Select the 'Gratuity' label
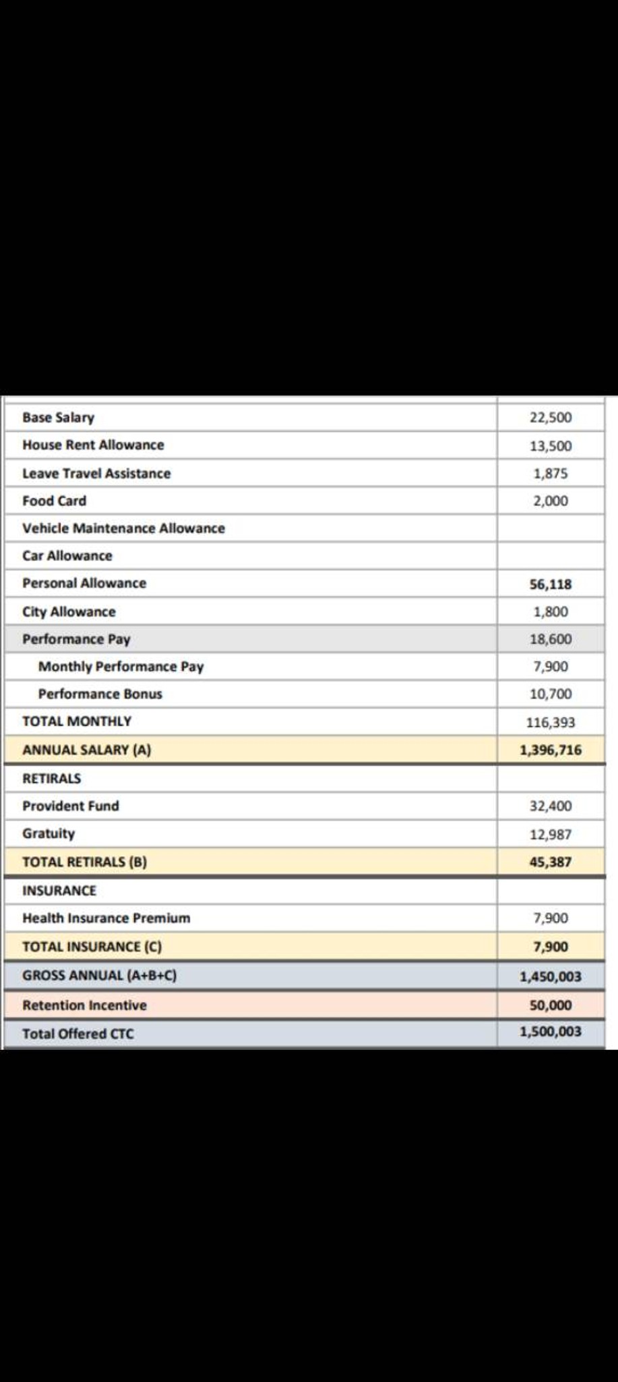Image resolution: width=618 pixels, height=1382 pixels. (49, 834)
